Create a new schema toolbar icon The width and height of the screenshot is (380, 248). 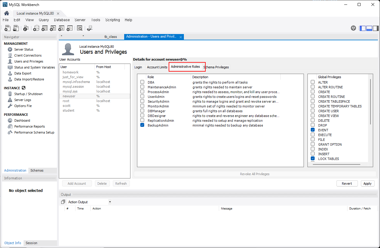pos(36,28)
